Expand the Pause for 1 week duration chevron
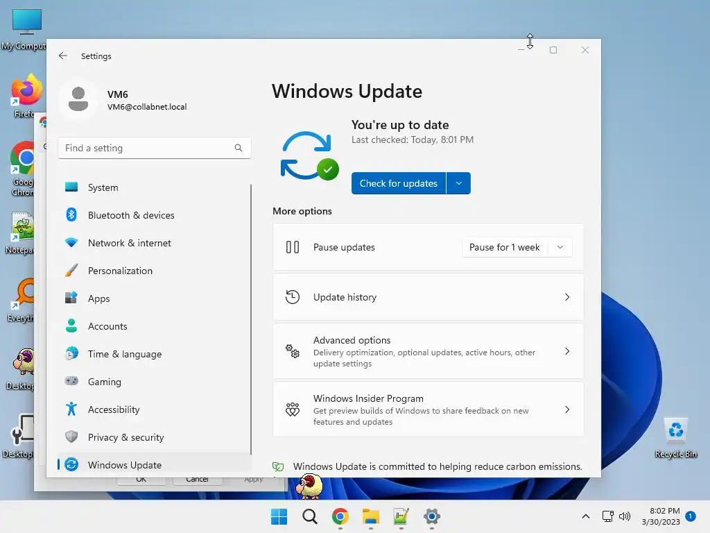The image size is (710, 533). tap(560, 247)
